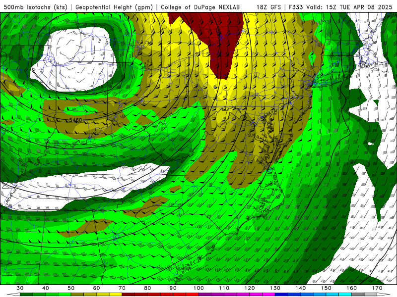Click the '80' value on the color scale
This screenshot has height=297, width=397.
point(147,288)
